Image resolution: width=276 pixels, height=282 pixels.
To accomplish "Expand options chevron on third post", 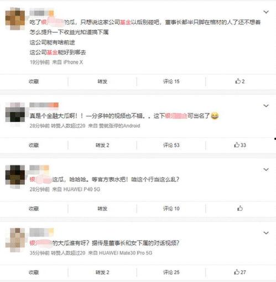I will (266, 170).
